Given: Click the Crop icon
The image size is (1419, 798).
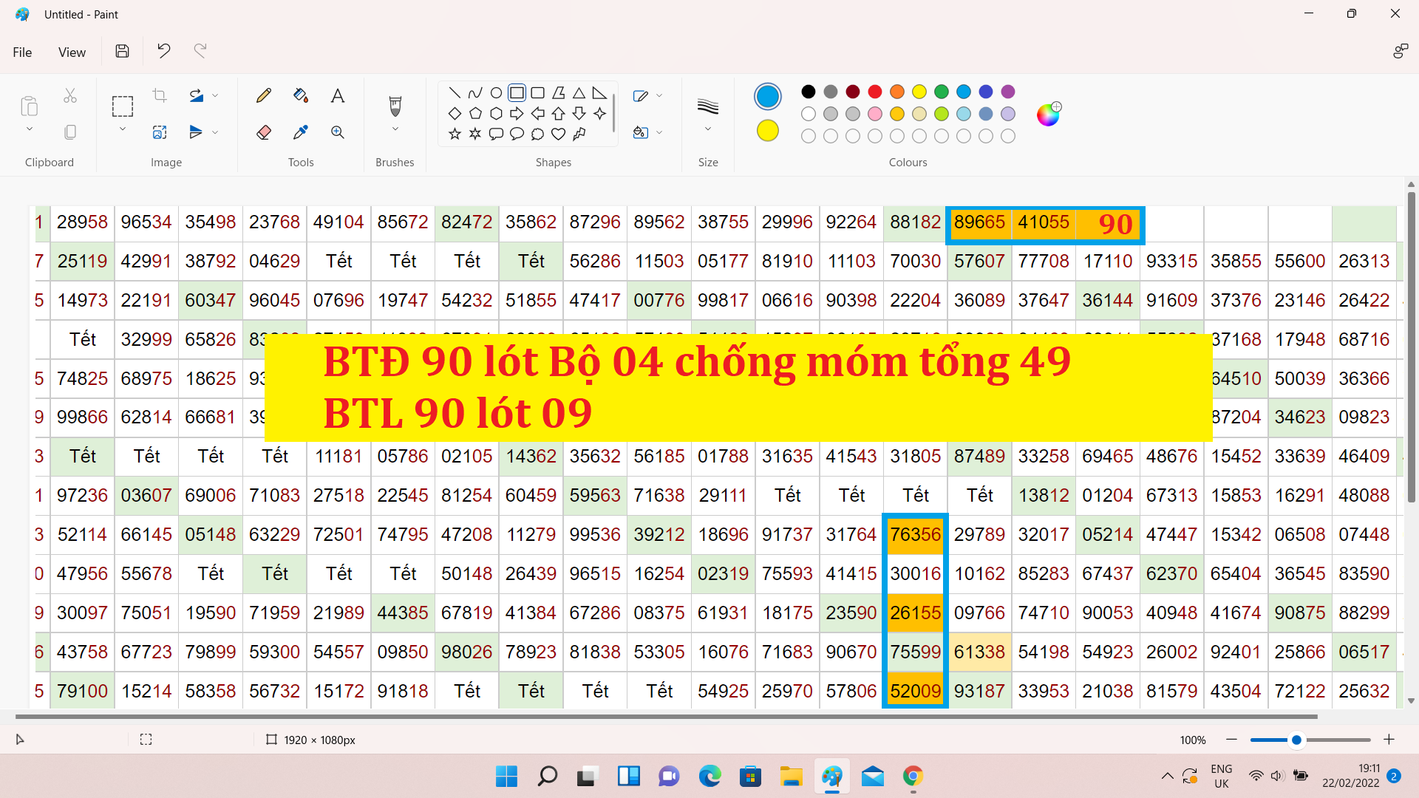Looking at the screenshot, I should tap(160, 95).
